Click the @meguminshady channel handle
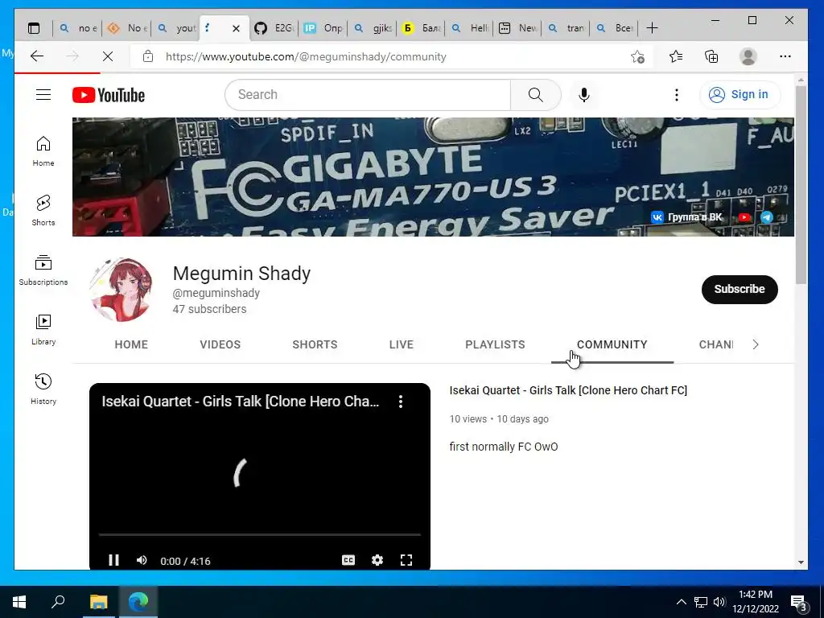 click(x=216, y=293)
